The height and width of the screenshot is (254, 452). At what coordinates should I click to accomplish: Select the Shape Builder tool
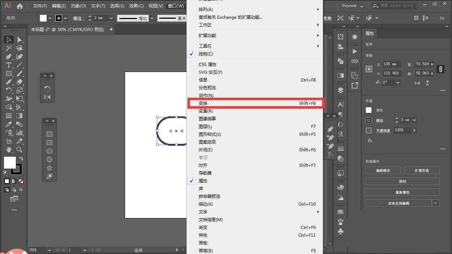[9, 108]
